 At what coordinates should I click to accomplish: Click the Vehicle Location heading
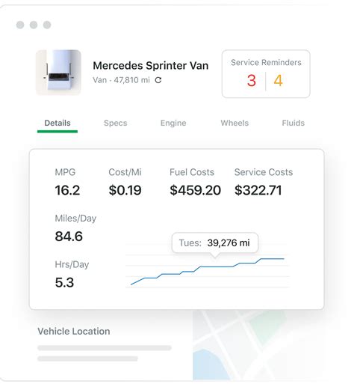(74, 332)
